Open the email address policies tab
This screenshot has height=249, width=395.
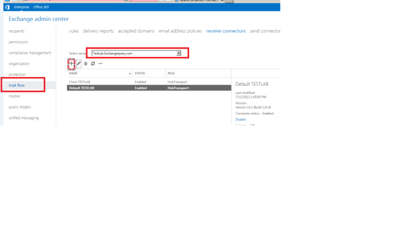pyautogui.click(x=180, y=31)
